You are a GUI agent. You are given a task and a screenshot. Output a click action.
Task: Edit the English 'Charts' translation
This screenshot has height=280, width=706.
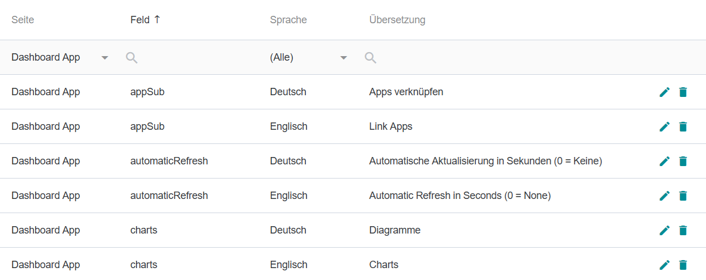coord(665,265)
